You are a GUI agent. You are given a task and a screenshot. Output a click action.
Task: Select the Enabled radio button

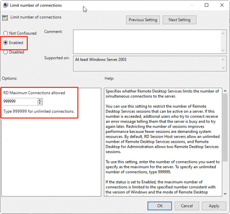point(5,43)
